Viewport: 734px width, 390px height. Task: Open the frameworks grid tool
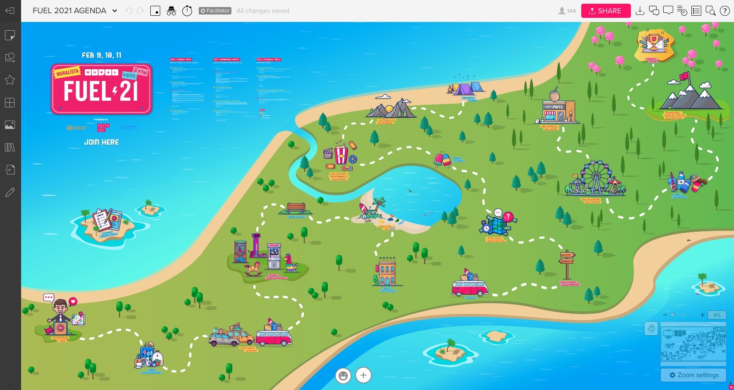(x=10, y=102)
